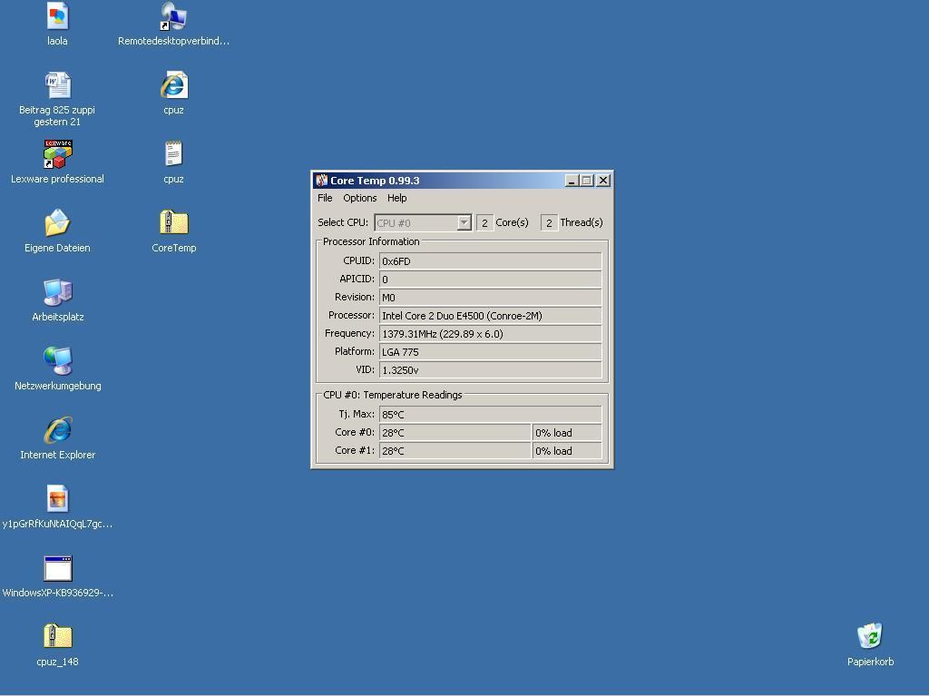Select the Remotedesktopverbindung shortcut icon
This screenshot has height=697, width=929.
click(173, 16)
